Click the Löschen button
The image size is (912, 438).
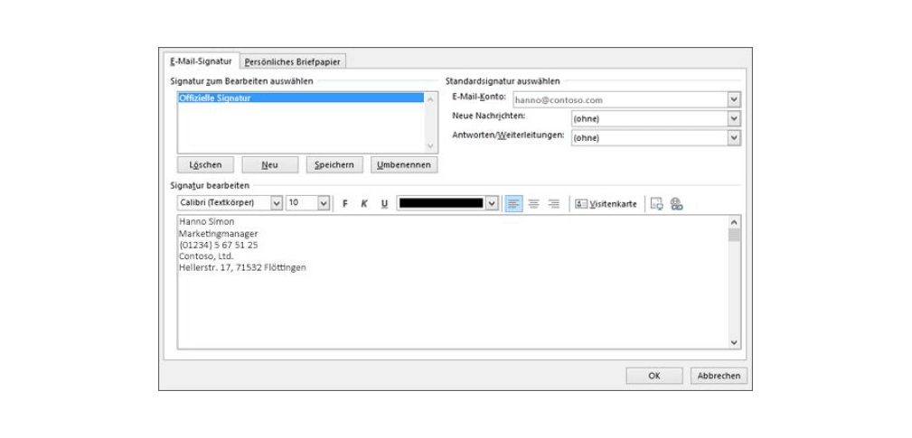[x=205, y=165]
